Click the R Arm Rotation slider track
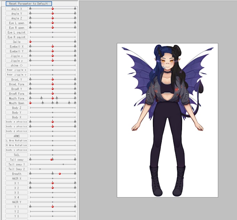 coord(53,145)
